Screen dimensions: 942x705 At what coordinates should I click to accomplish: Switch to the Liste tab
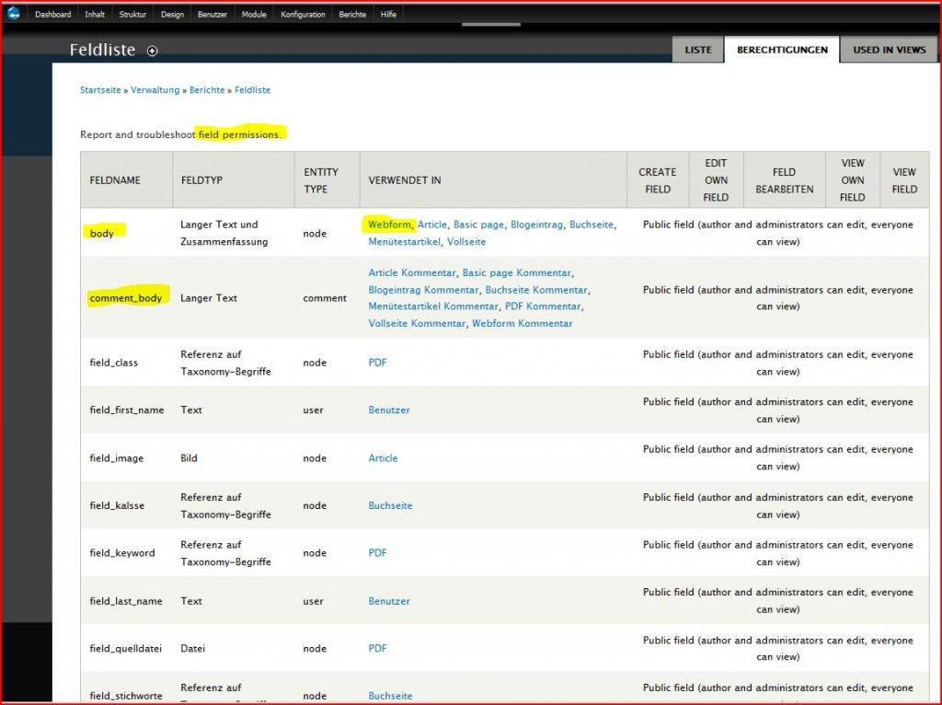pos(698,50)
